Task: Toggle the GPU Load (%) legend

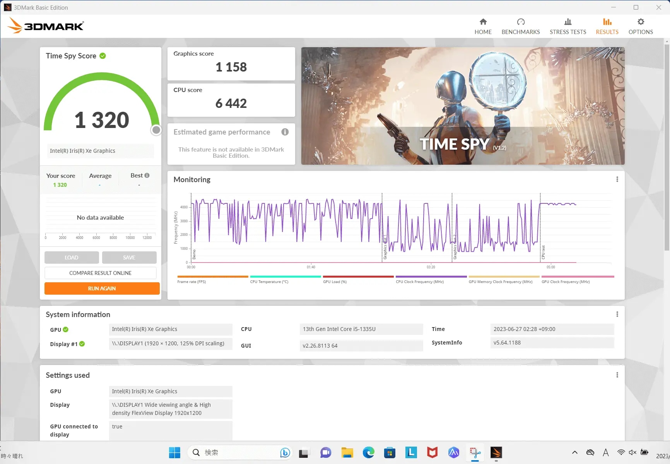Action: coord(358,280)
